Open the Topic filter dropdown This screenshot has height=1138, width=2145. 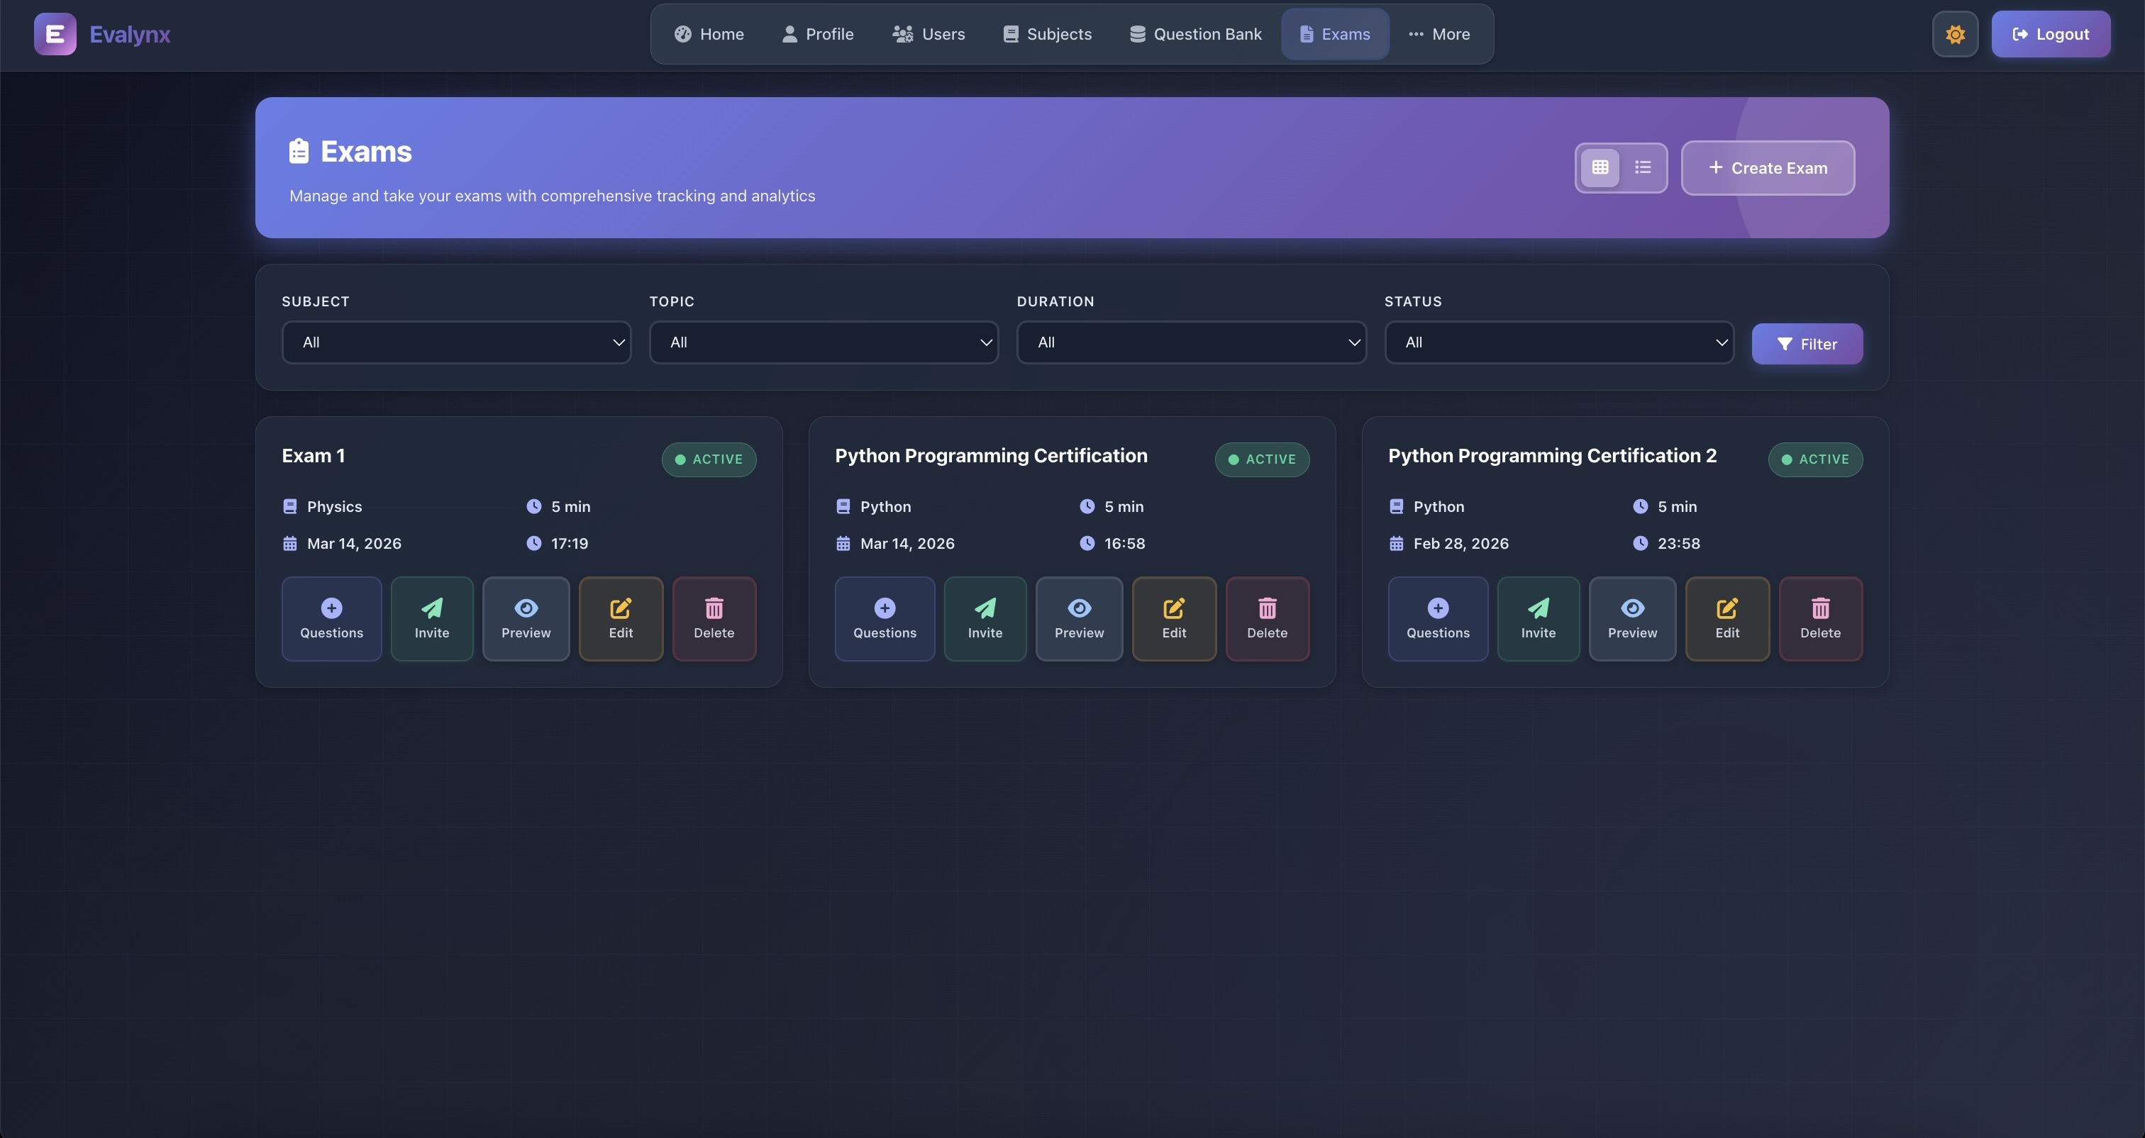click(x=823, y=342)
